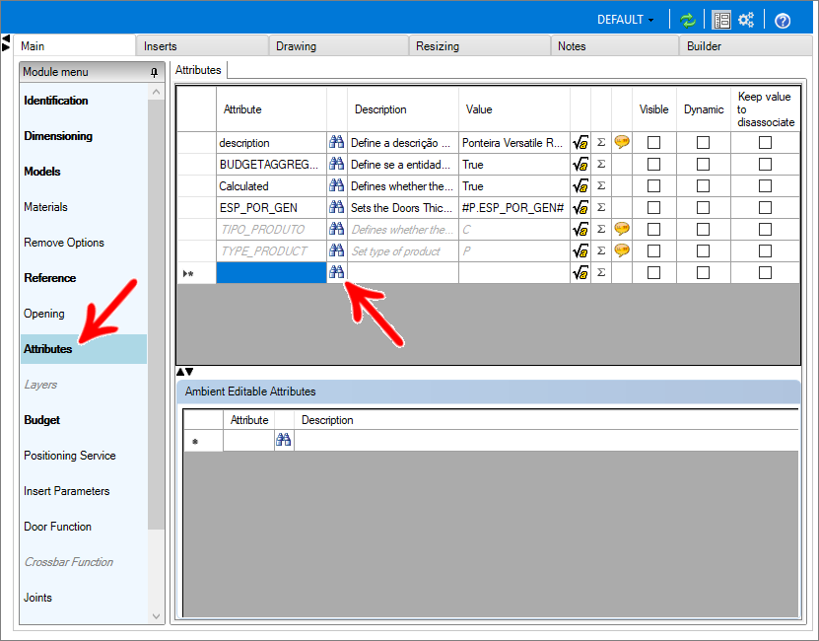Enable Dynamic checkbox for Calculated row
The height and width of the screenshot is (641, 819).
pos(703,185)
